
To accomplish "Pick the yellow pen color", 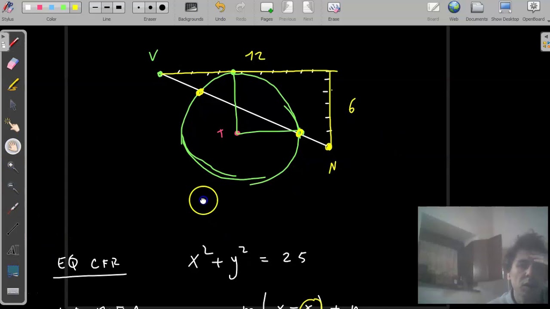I will point(75,7).
